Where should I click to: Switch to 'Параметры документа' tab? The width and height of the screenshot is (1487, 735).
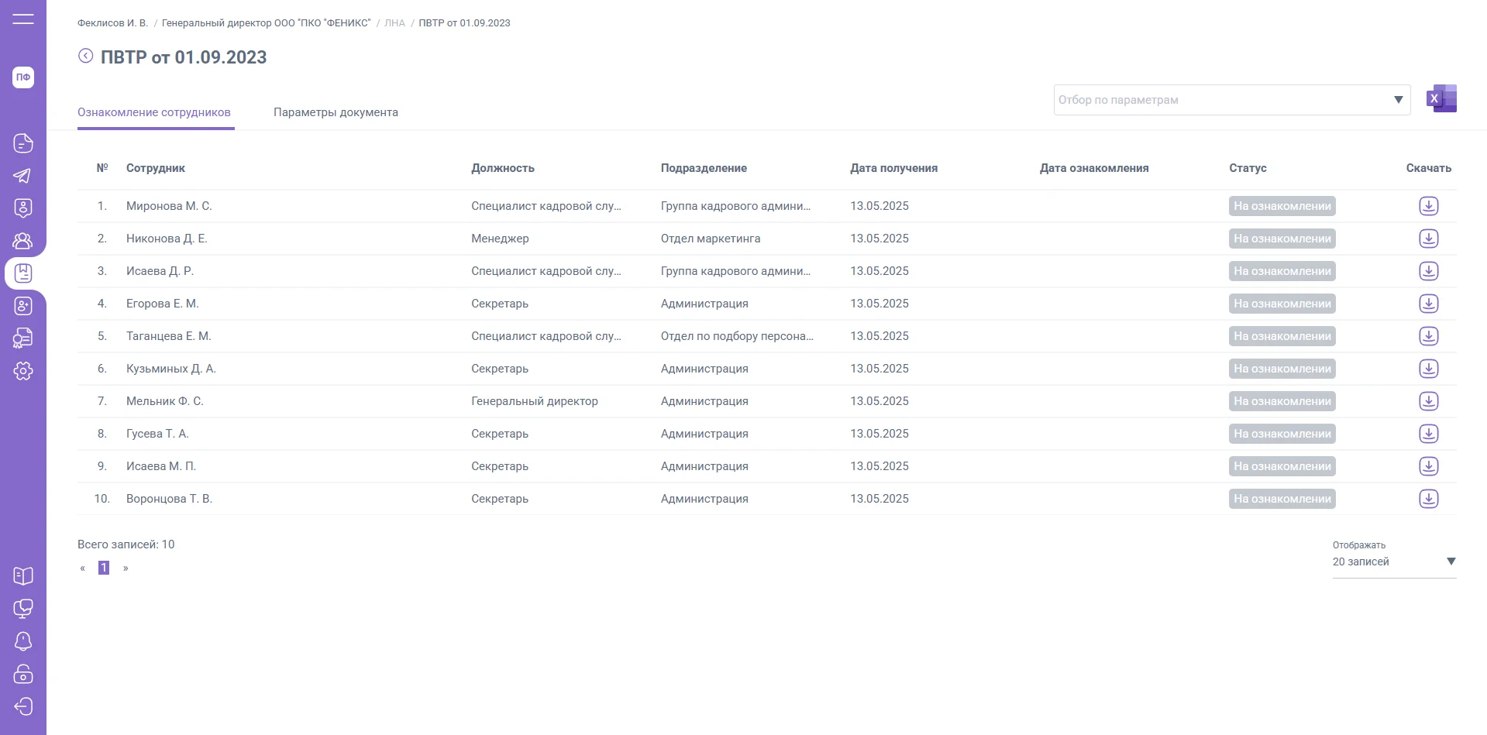click(336, 112)
